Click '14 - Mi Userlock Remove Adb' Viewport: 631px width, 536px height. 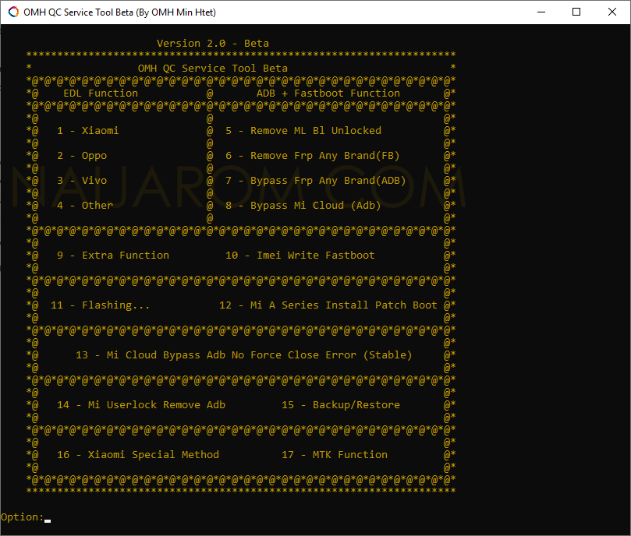pos(141,405)
